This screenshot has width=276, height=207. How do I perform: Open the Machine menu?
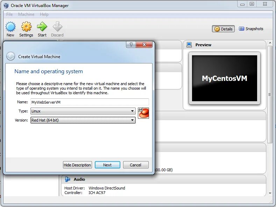click(x=26, y=14)
